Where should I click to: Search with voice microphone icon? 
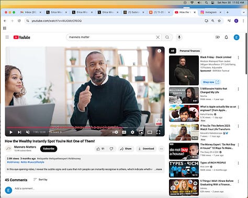coord(179,37)
